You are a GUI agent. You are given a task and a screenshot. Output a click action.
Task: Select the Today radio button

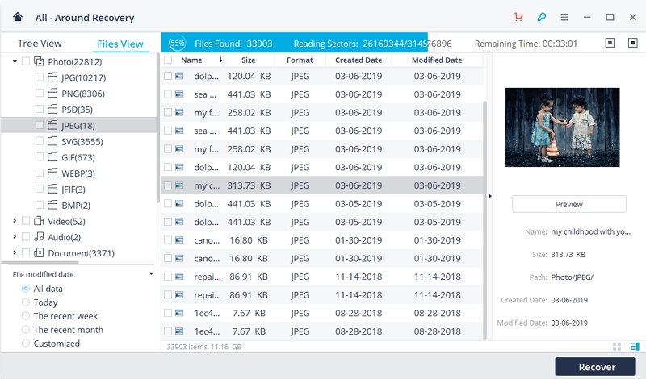coord(26,302)
